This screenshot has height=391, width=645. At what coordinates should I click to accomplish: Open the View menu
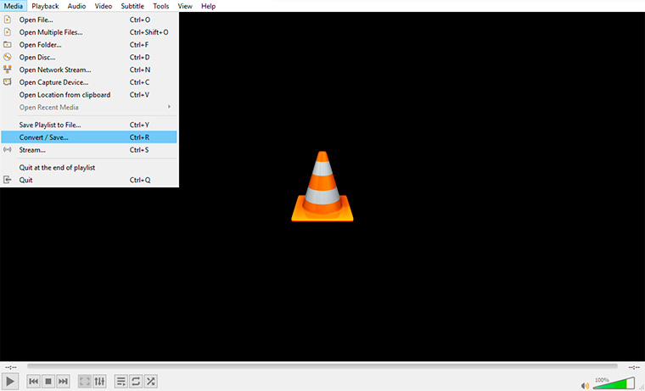(x=185, y=6)
